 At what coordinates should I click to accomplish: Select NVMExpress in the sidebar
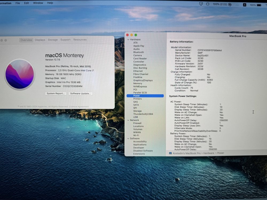140,86
